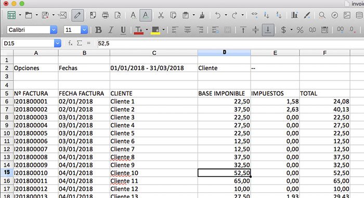The image size is (364, 198).
Task: Toggle Italic formatting
Action: pyautogui.click(x=111, y=30)
